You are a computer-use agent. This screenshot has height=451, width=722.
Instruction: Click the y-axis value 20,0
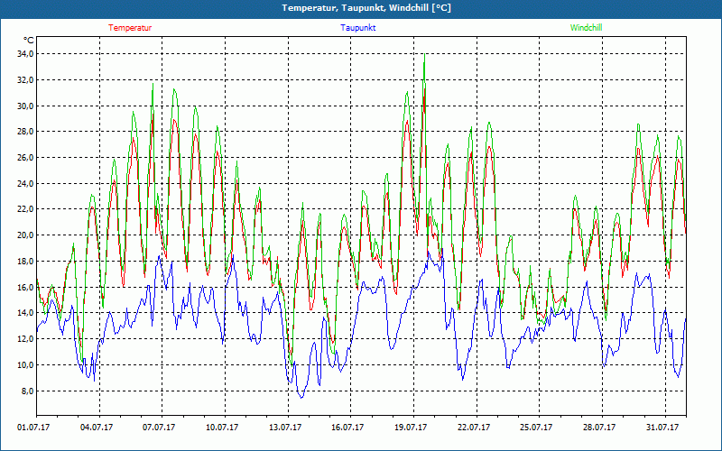(25, 235)
